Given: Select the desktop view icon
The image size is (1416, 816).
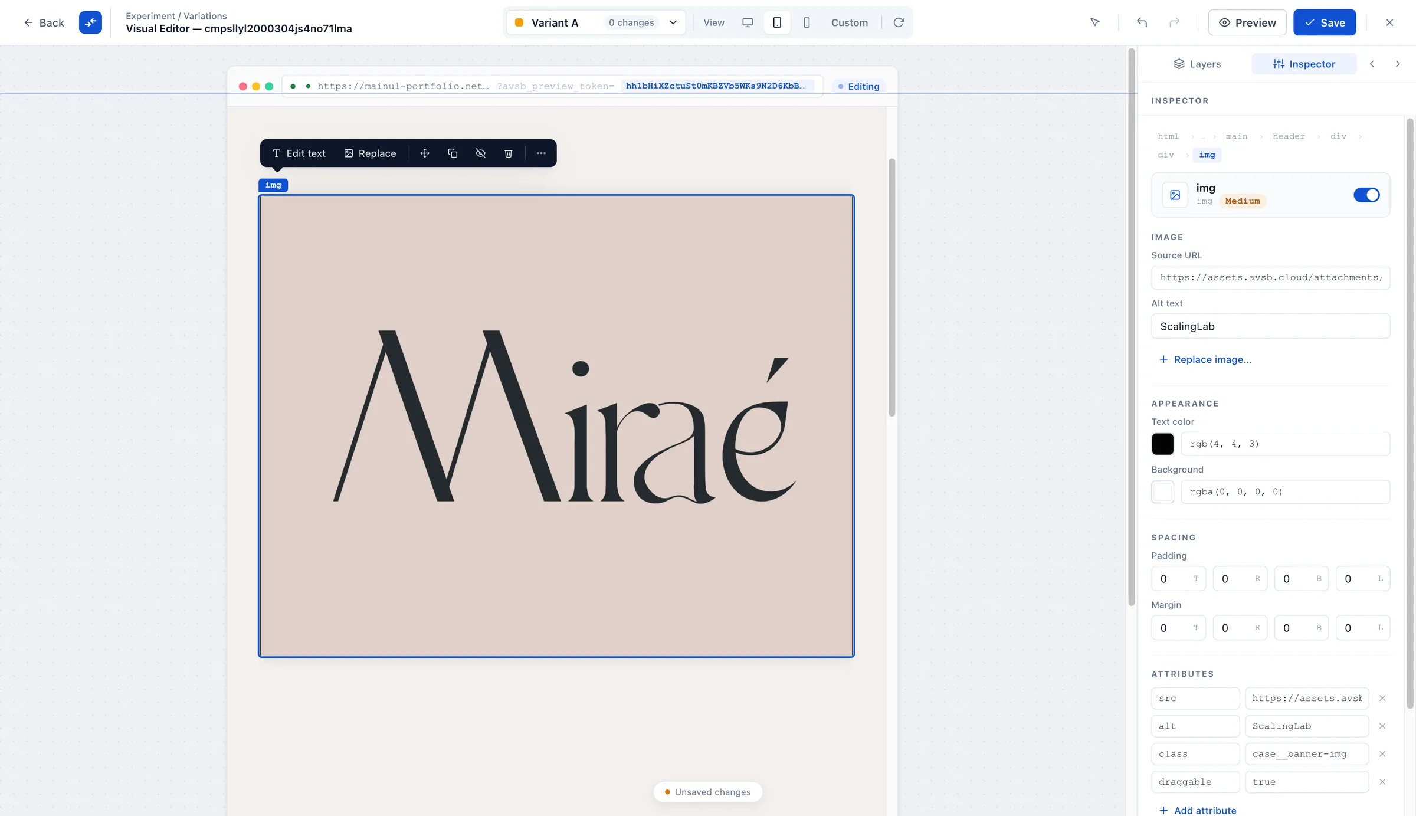Looking at the screenshot, I should (x=748, y=22).
